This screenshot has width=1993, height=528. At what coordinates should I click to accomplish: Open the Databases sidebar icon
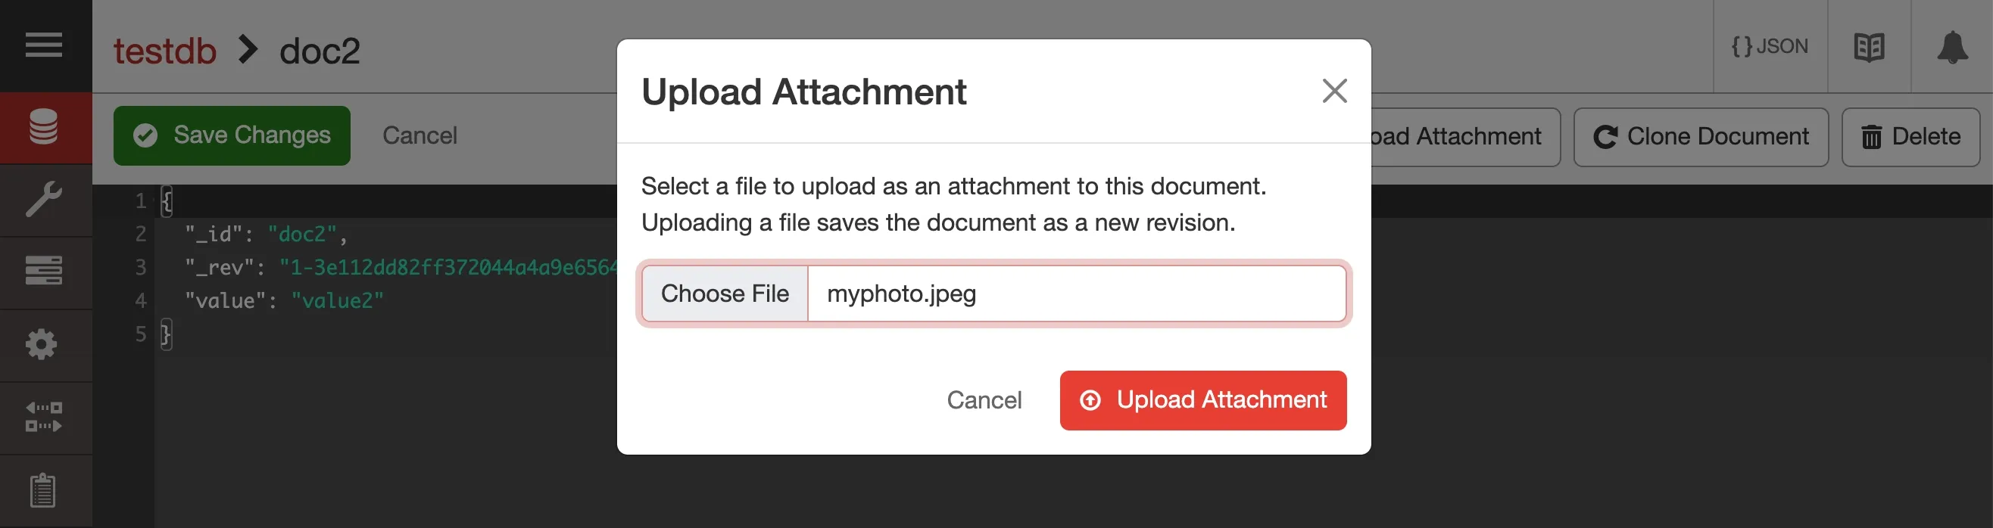coord(45,128)
